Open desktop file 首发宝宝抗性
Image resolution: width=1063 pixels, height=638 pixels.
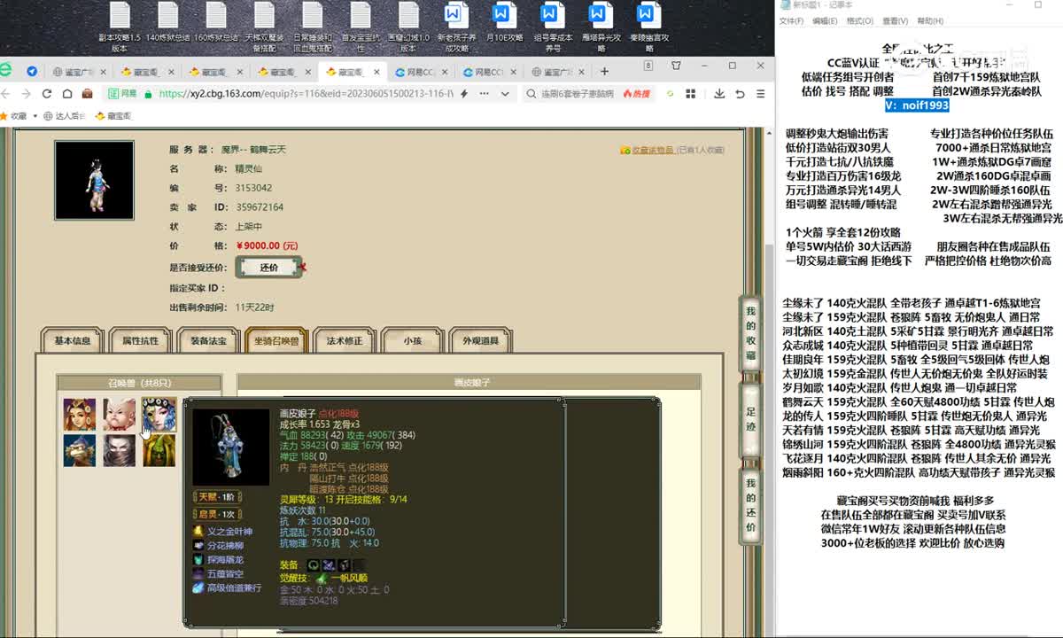tap(360, 27)
